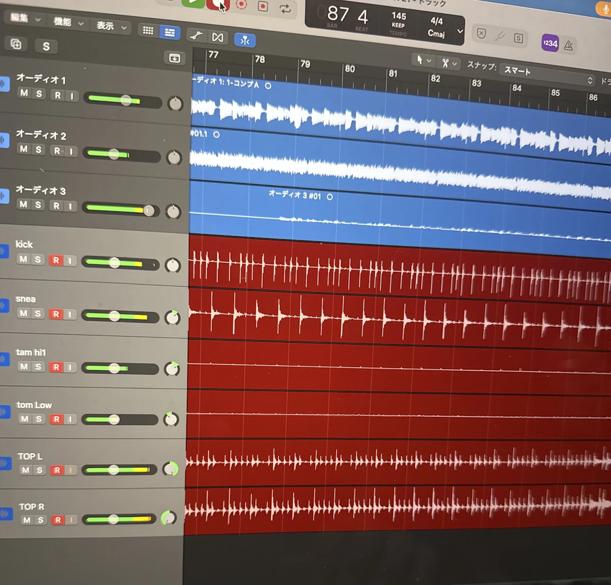
Task: Click the TOP L track audio icon
Action: (x=5, y=463)
